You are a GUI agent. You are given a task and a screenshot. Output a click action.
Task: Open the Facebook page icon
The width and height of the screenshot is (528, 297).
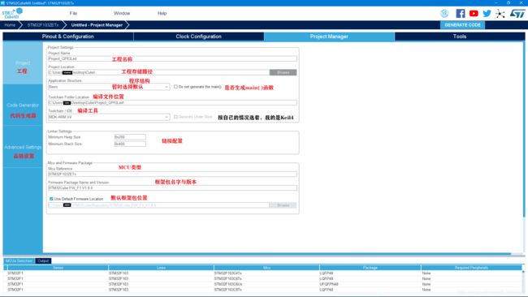click(461, 14)
